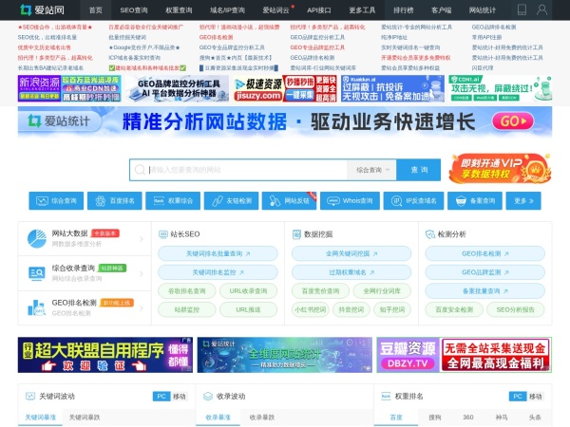
Task: Open the 更多工具 nav menu
Action: click(362, 10)
